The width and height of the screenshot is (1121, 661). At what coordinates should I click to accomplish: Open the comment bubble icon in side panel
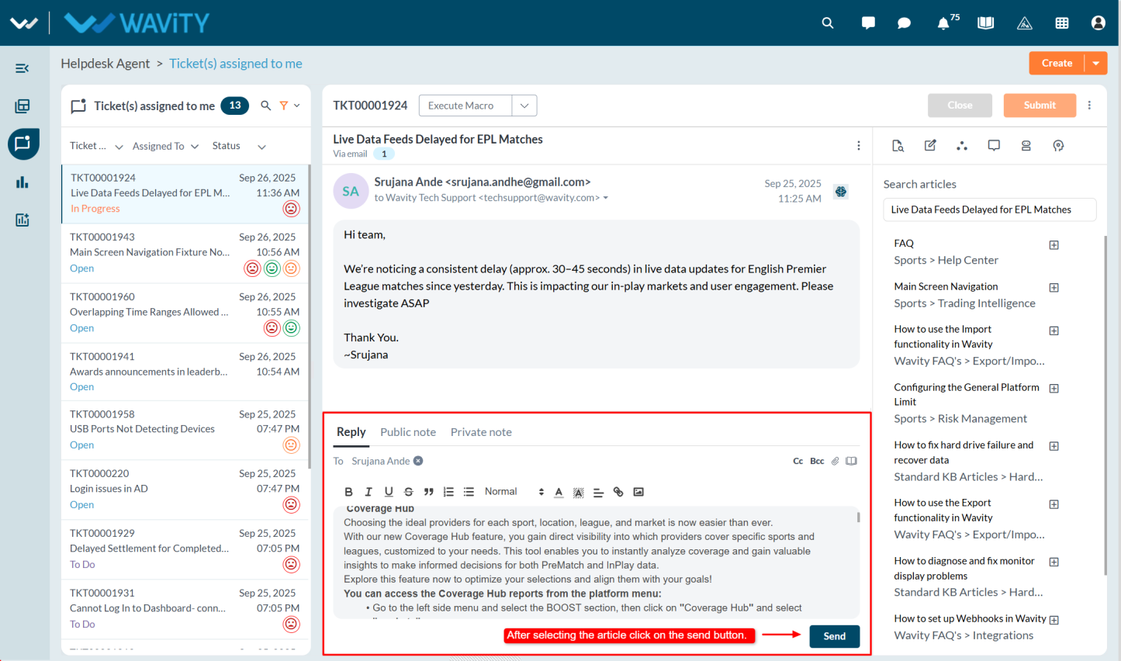click(x=994, y=146)
